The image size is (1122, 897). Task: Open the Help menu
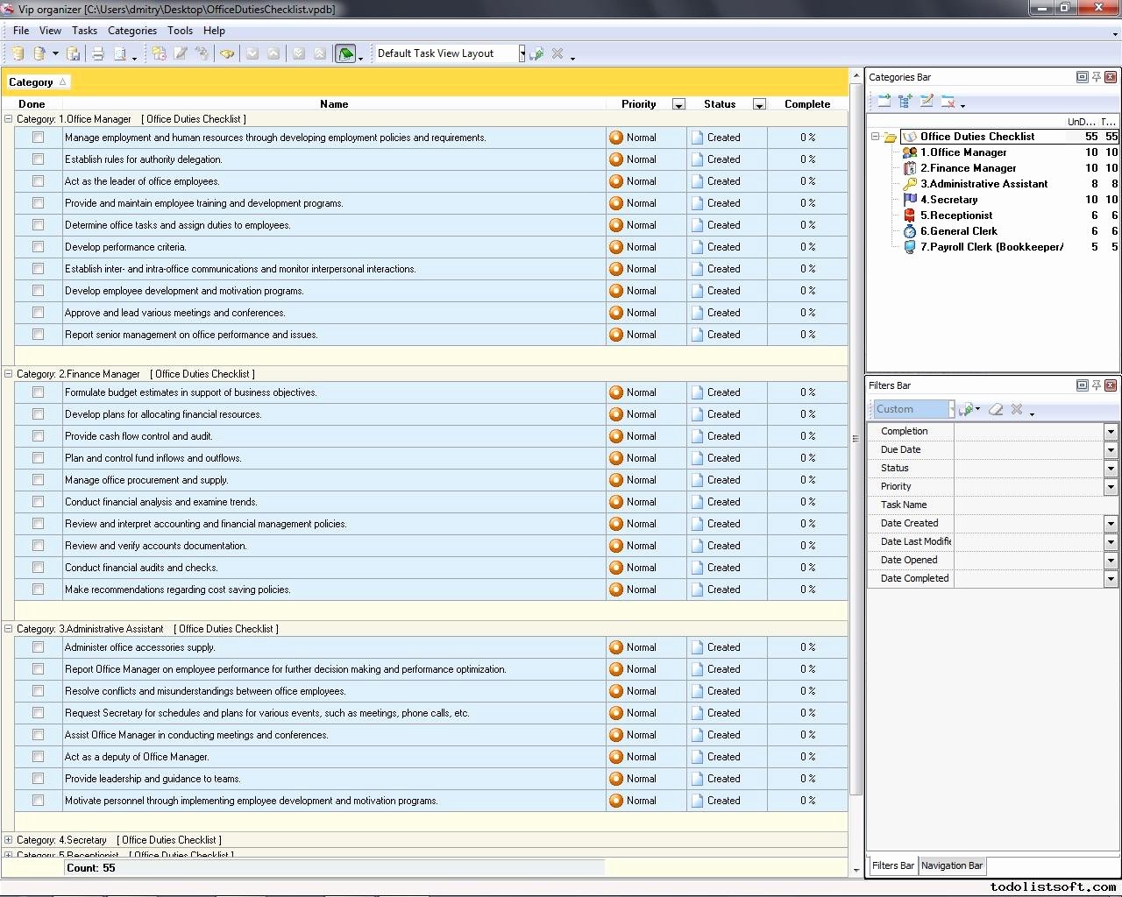(x=214, y=31)
